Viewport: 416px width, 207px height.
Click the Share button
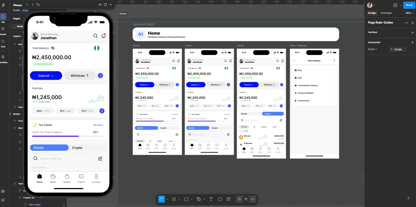[409, 5]
